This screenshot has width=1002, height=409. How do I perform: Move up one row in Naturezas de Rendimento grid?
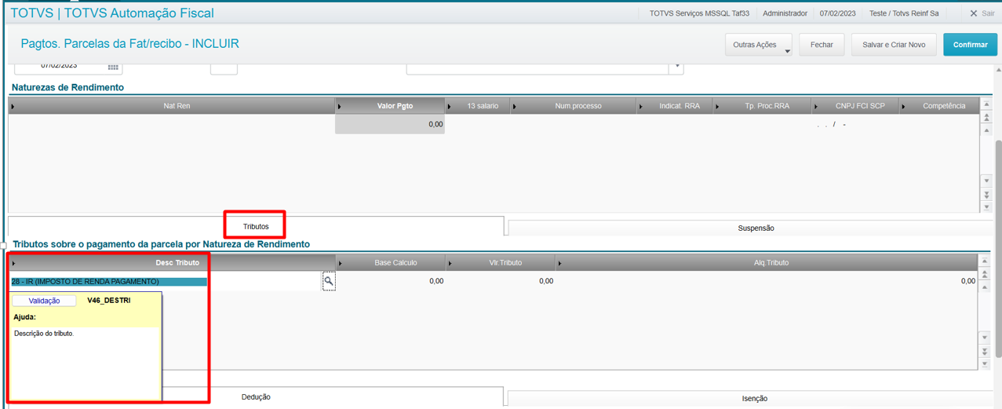pyautogui.click(x=986, y=130)
